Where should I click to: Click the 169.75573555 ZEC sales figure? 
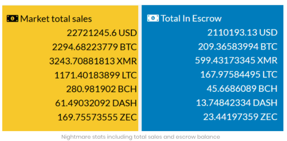(97, 117)
